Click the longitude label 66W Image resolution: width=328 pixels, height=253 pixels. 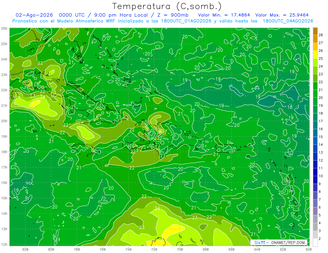(231, 249)
